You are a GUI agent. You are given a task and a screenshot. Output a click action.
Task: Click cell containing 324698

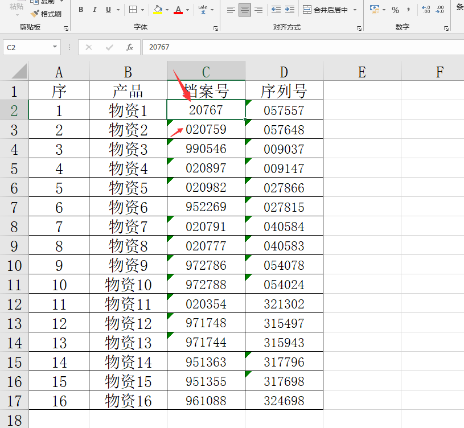click(x=284, y=400)
